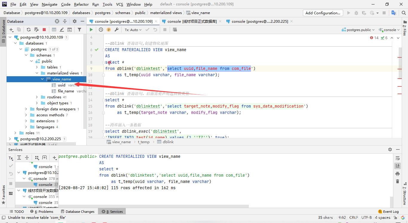Click Add Service plus icon in Services
Viewport: 408px width, 223px height.
tap(55, 158)
